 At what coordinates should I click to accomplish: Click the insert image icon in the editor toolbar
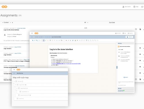click(x=75, y=40)
